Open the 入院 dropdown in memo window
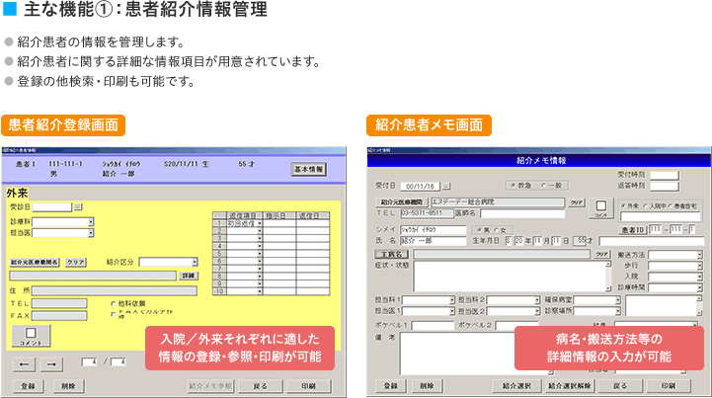712x398 pixels. click(699, 277)
